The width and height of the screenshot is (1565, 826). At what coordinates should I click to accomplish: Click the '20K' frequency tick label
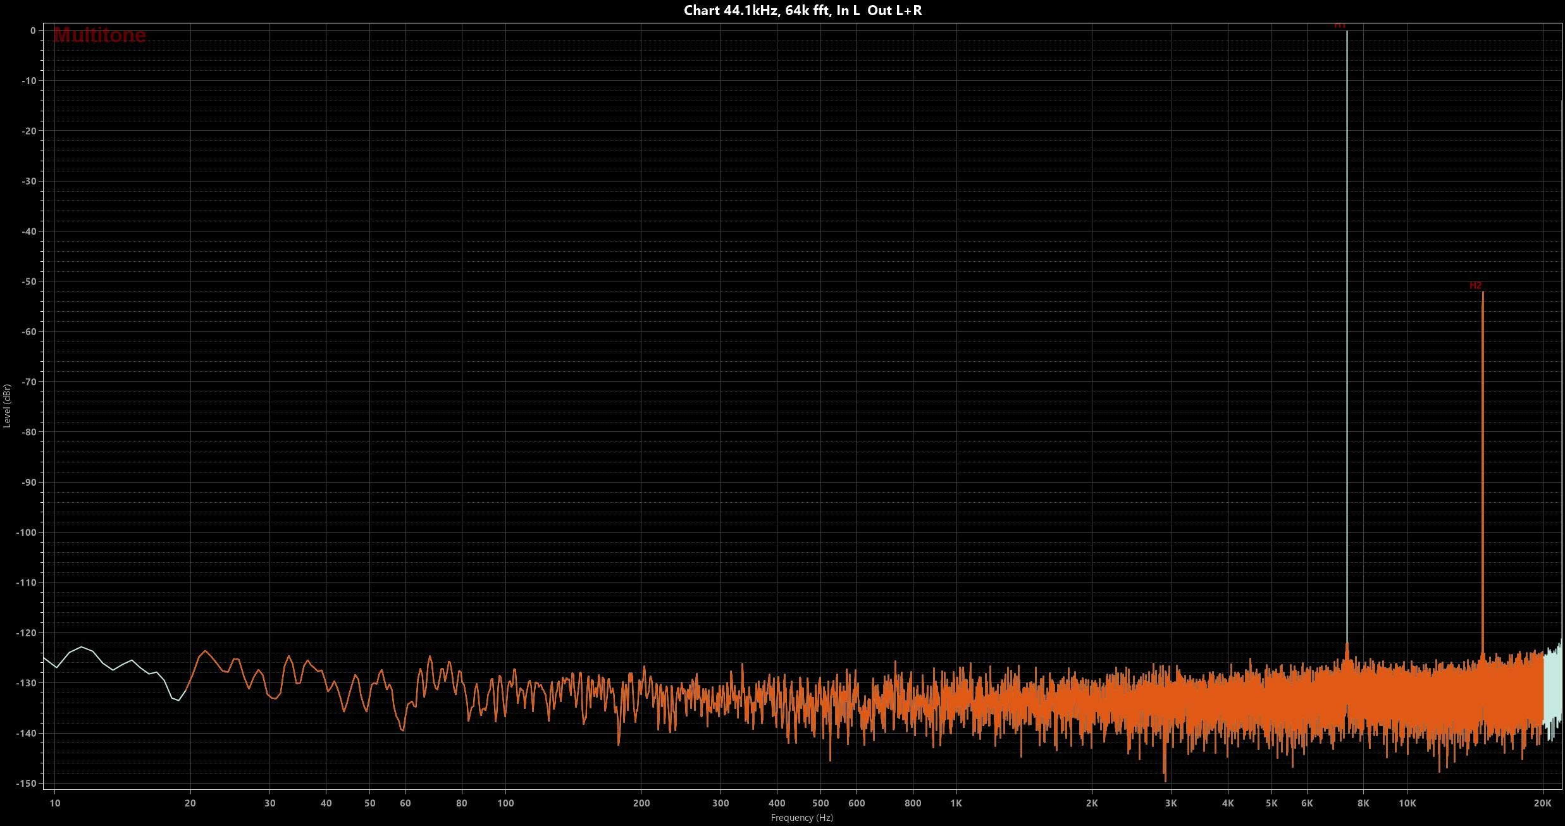coord(1542,804)
